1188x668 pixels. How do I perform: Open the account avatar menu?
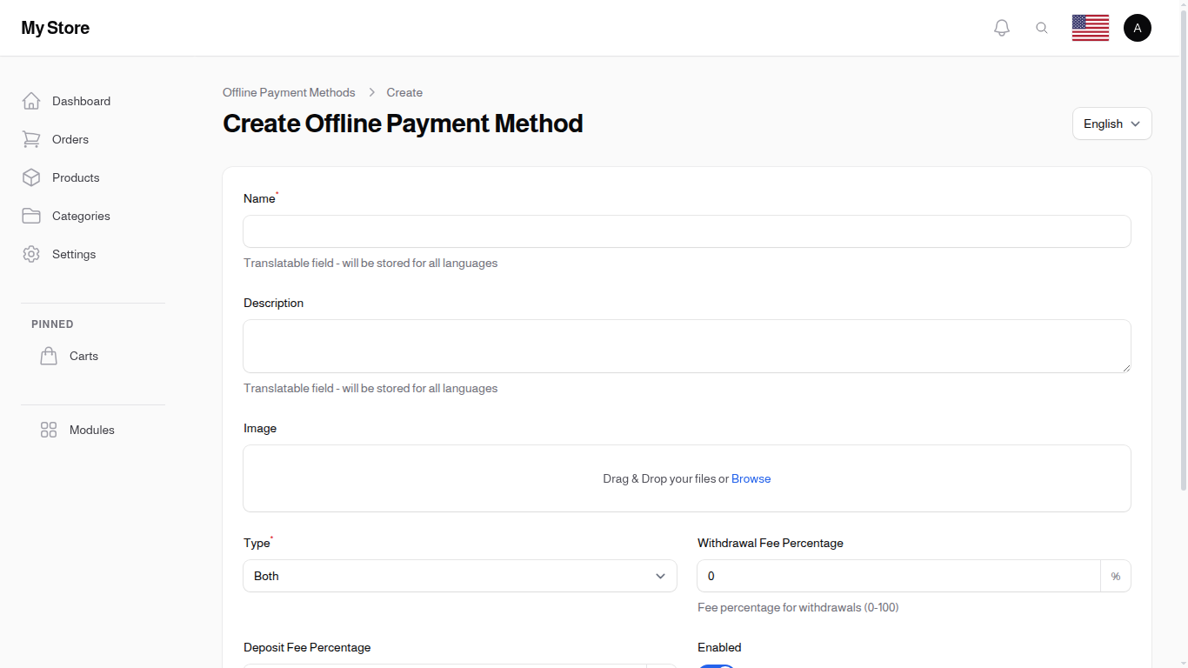pos(1138,27)
